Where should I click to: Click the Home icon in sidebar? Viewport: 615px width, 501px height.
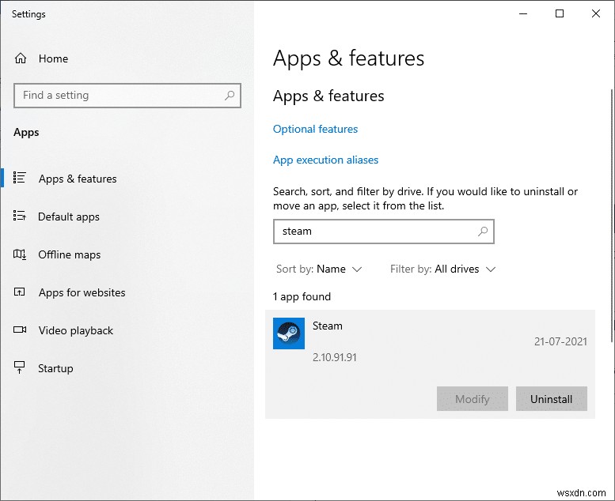click(x=21, y=58)
